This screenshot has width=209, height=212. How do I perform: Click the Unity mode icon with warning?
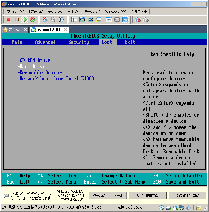(98, 20)
